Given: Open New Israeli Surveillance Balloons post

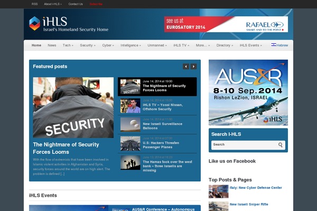Looking at the screenshot, I should tap(163, 126).
